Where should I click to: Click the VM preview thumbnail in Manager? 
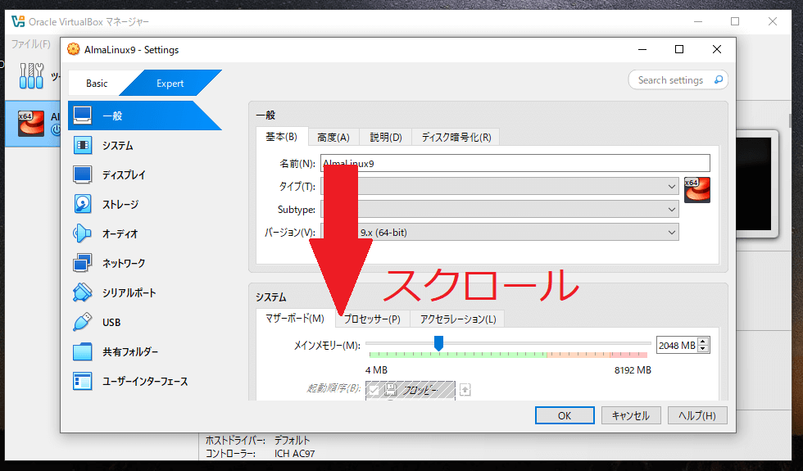(x=756, y=183)
